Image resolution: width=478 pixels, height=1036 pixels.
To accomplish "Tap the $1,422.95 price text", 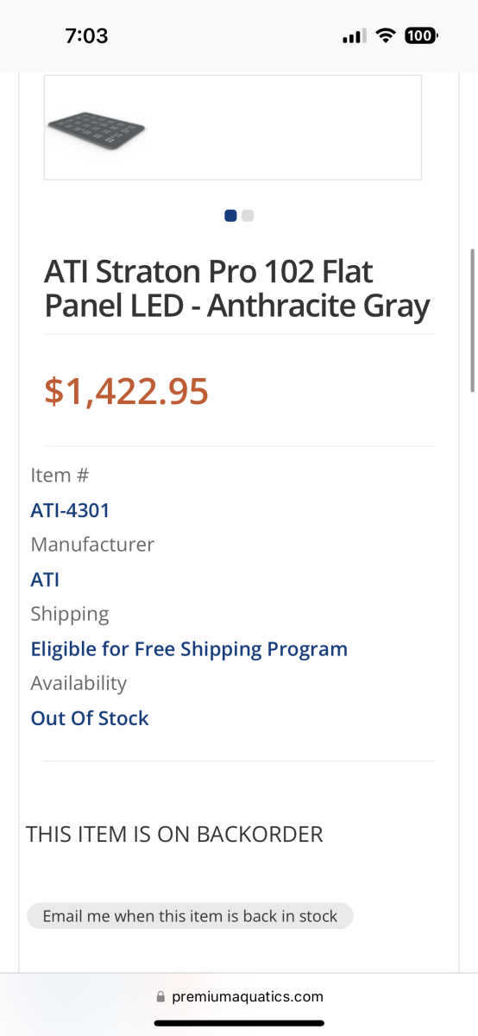I will pyautogui.click(x=126, y=391).
